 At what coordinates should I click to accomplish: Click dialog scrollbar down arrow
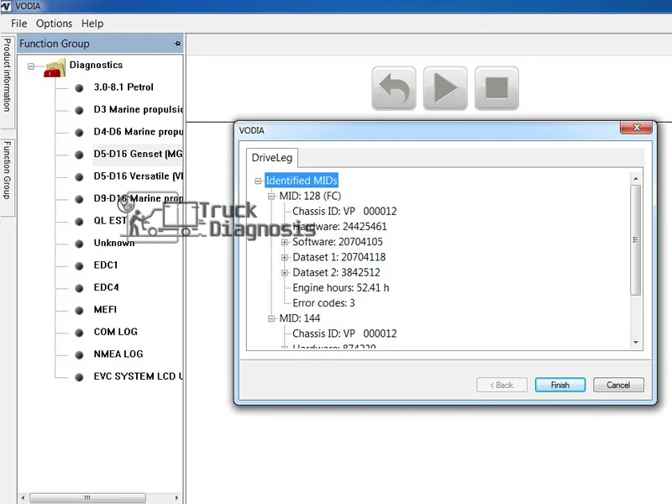(x=636, y=343)
